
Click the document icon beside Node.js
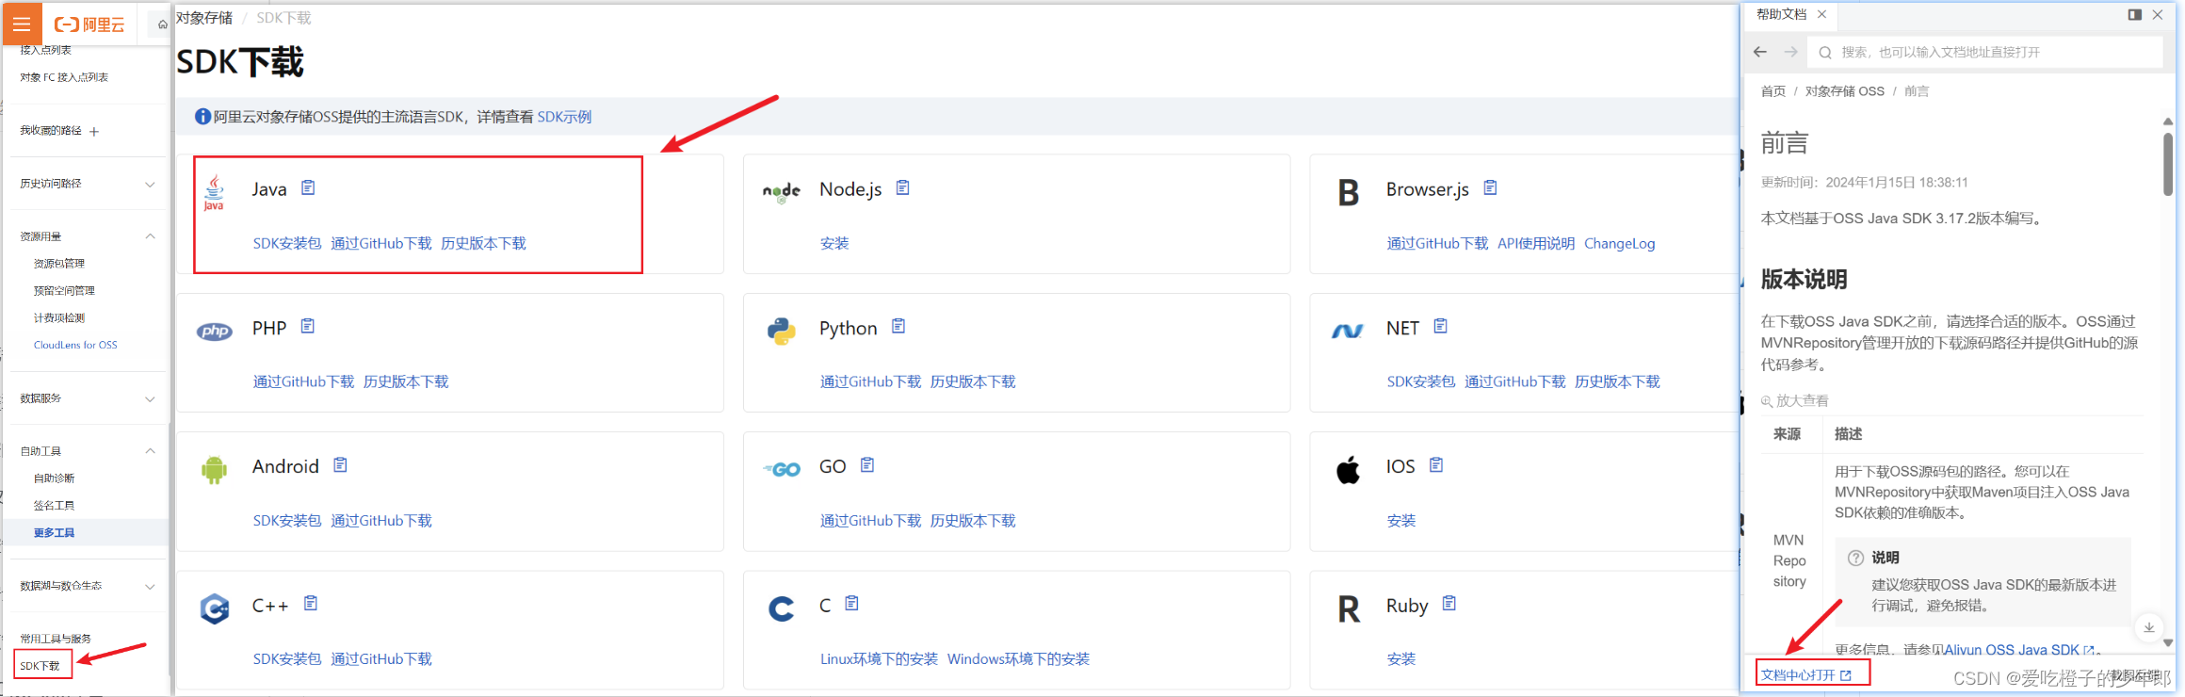(x=902, y=187)
